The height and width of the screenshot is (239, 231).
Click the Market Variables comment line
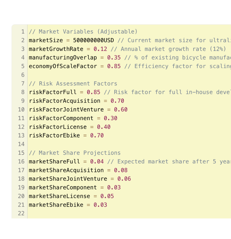83,32
